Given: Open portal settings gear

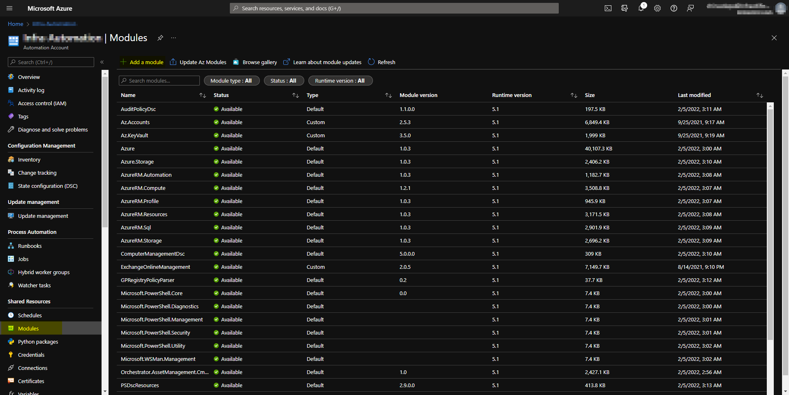Looking at the screenshot, I should (657, 8).
